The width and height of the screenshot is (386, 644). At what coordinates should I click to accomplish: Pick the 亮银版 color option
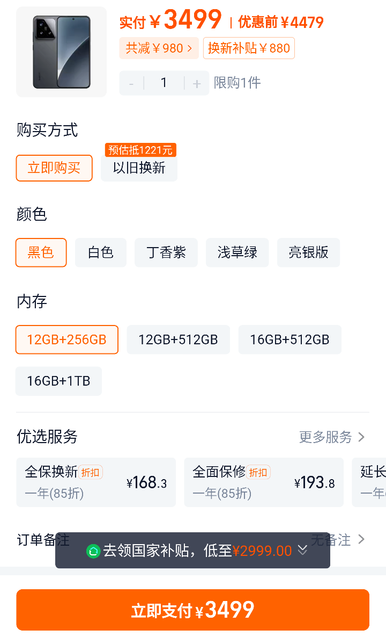point(309,252)
